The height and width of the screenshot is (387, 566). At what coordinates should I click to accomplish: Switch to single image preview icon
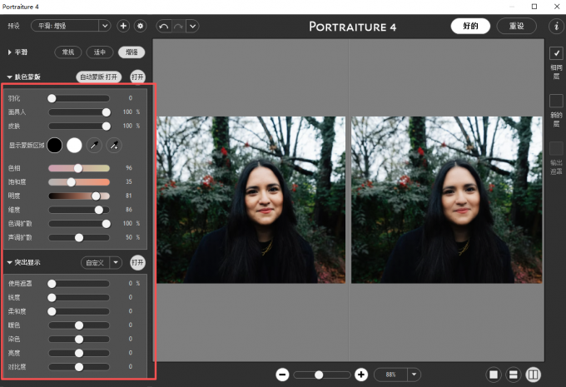[494, 375]
